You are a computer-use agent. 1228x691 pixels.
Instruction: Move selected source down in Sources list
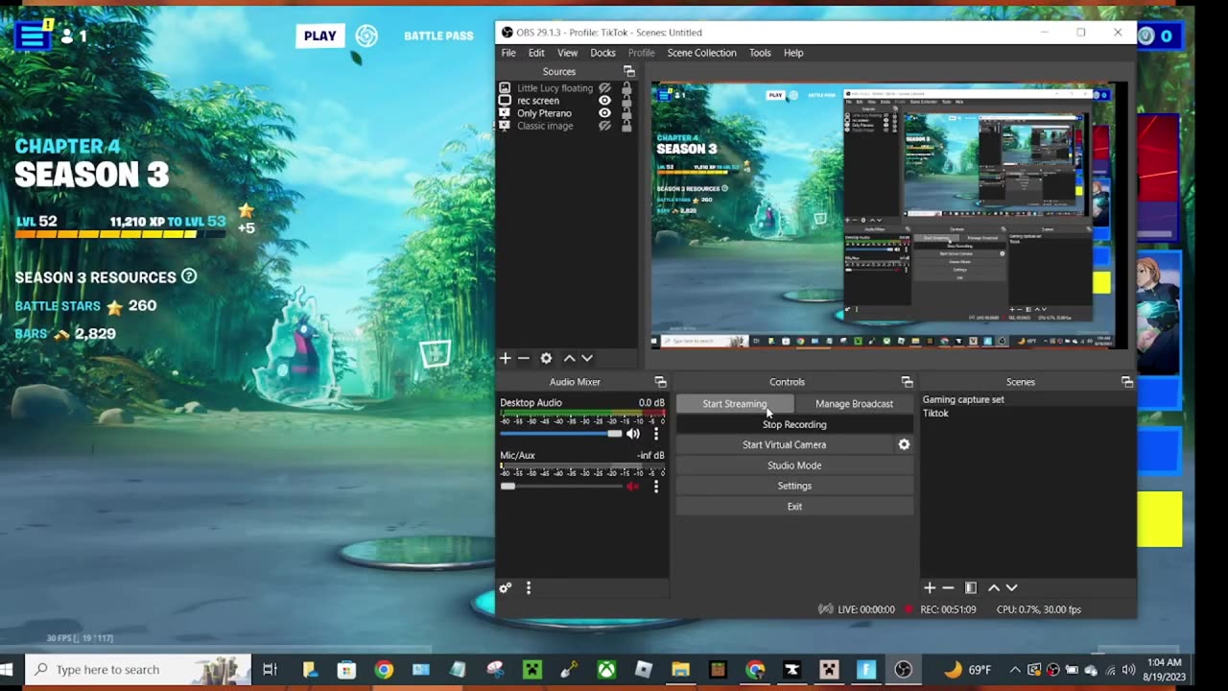tap(587, 358)
